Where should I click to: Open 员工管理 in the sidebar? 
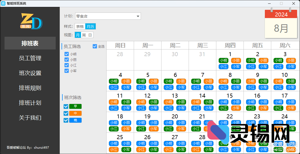[30, 58]
